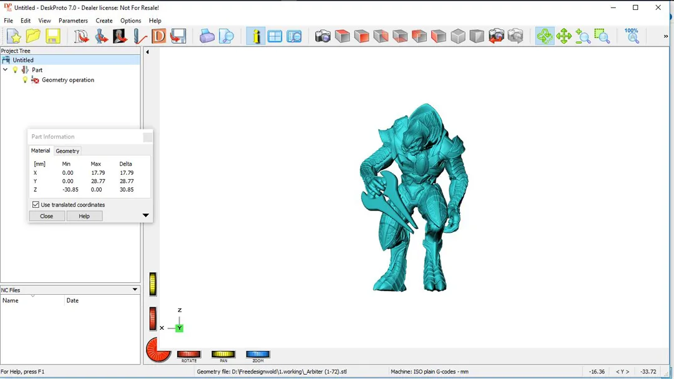Open the Parameters menu
Screen dimensions: 674x379
pyautogui.click(x=73, y=21)
